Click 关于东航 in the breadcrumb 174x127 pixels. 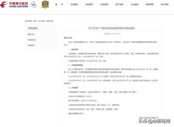(42, 21)
